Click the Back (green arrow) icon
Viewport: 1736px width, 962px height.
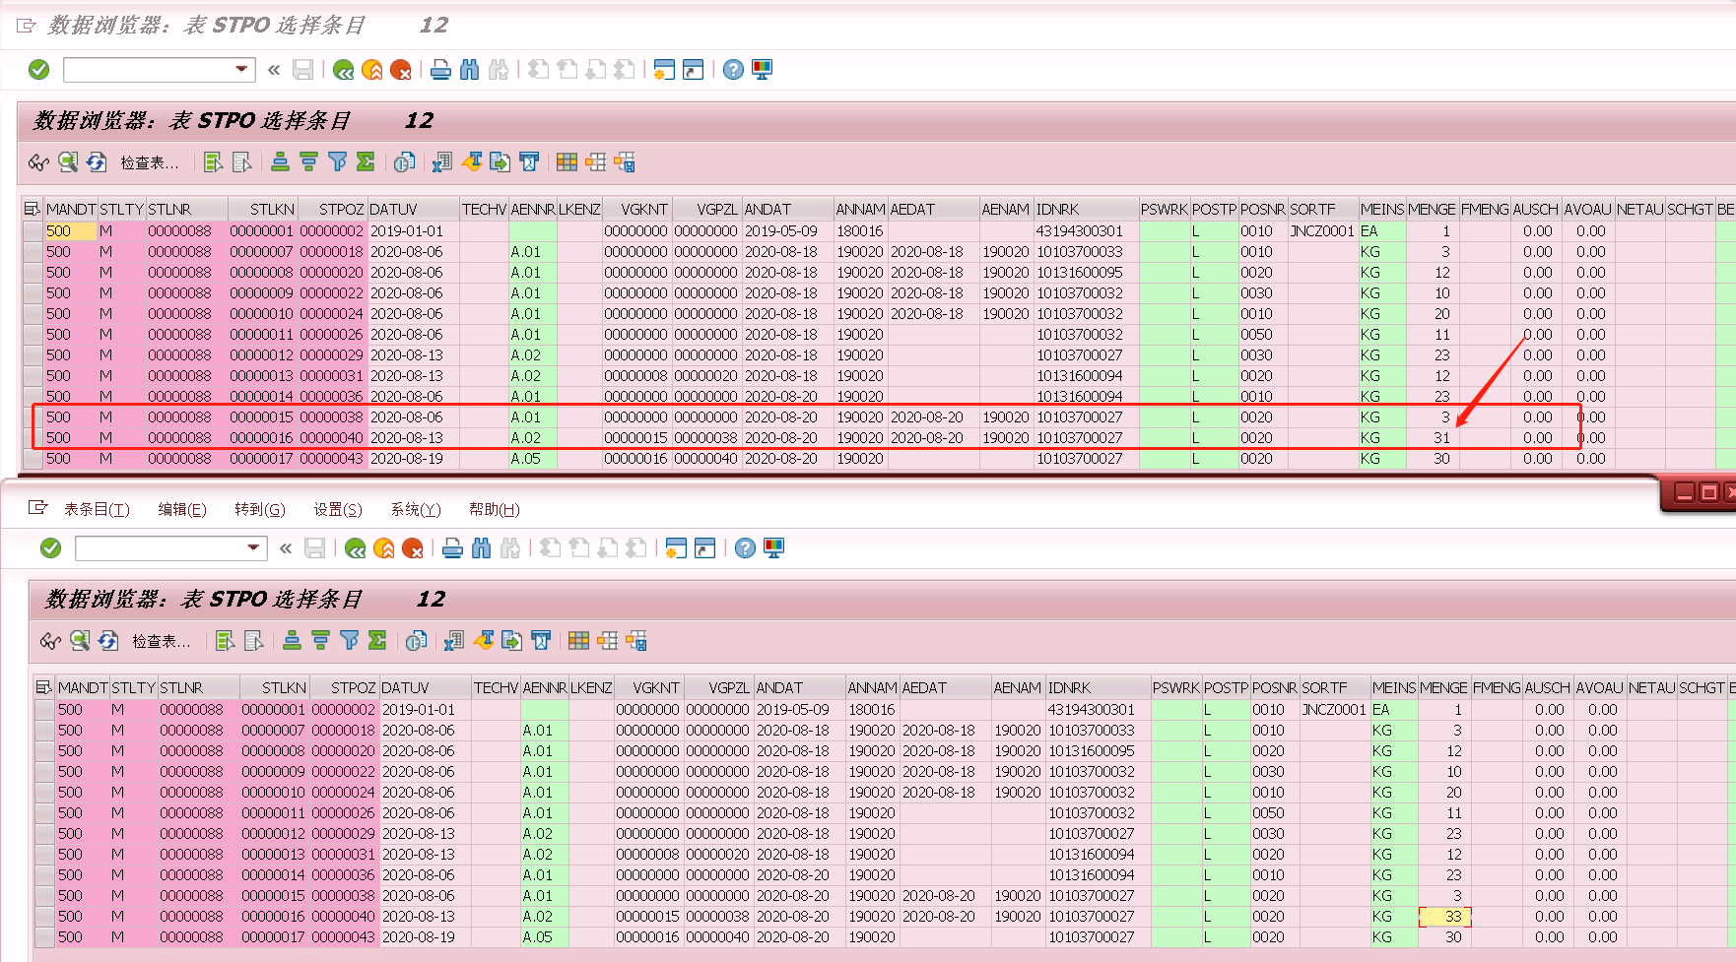pyautogui.click(x=343, y=69)
